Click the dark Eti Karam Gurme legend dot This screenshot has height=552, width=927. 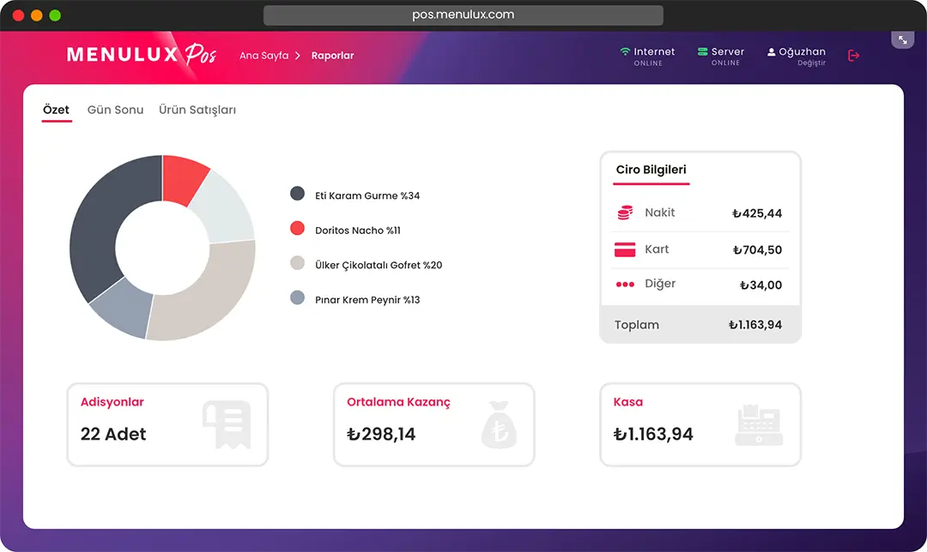point(298,194)
